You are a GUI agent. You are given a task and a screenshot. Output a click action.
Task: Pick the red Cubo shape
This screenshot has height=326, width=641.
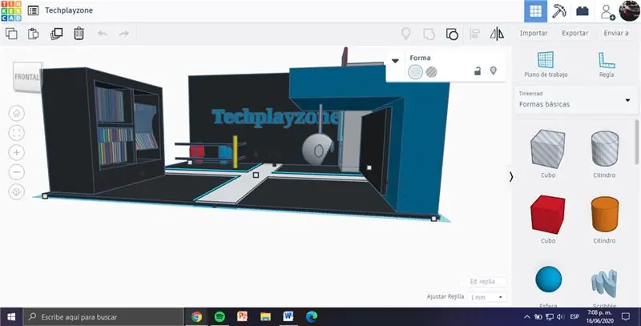pyautogui.click(x=548, y=215)
